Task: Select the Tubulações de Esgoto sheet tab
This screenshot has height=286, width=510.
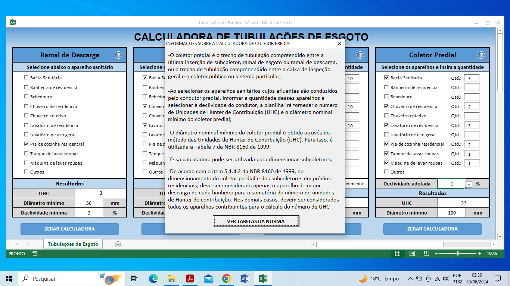Action: [73, 244]
